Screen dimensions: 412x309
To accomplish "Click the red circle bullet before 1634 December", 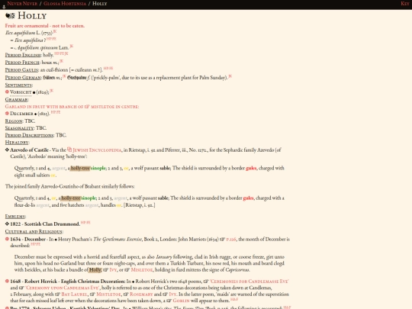I will 7,239.
